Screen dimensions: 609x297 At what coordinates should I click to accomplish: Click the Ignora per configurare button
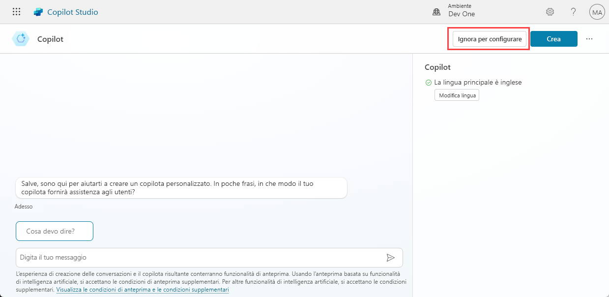pyautogui.click(x=488, y=38)
